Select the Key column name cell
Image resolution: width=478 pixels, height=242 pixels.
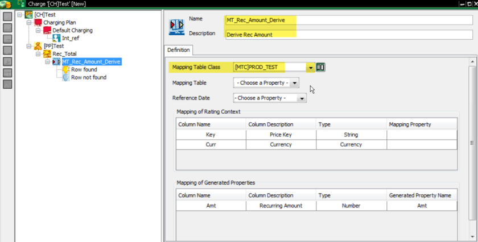coord(211,135)
